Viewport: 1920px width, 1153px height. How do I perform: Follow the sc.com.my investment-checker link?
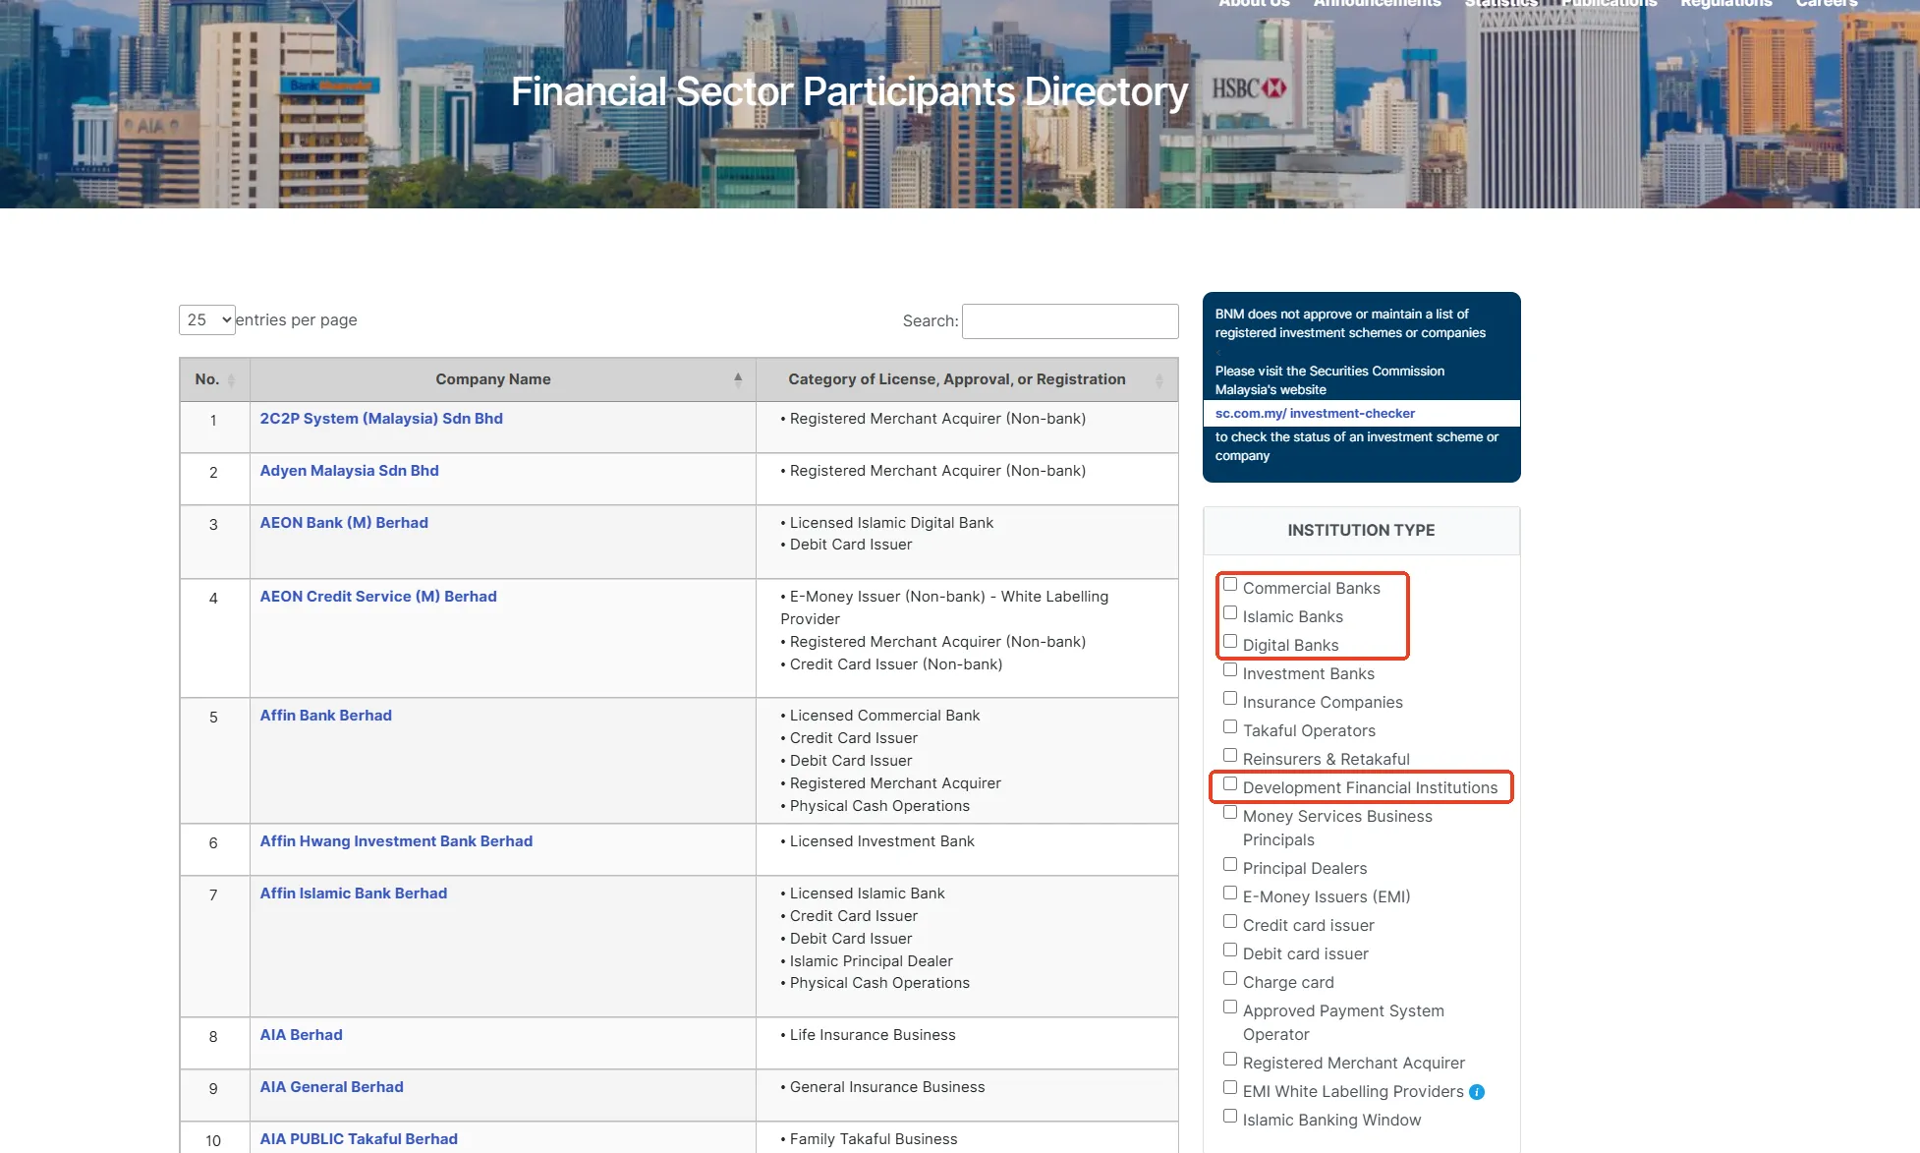coord(1315,414)
